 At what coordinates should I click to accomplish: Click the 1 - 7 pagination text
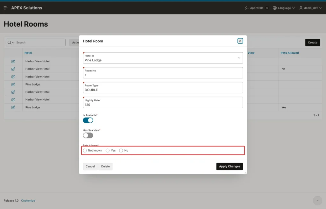316,115
